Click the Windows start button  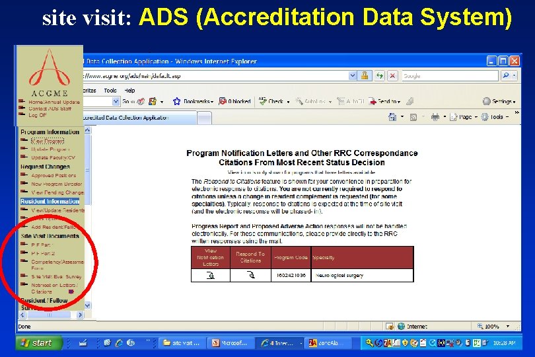38,342
